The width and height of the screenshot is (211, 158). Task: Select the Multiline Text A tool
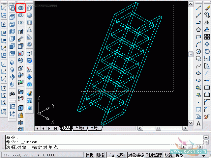click(198, 124)
